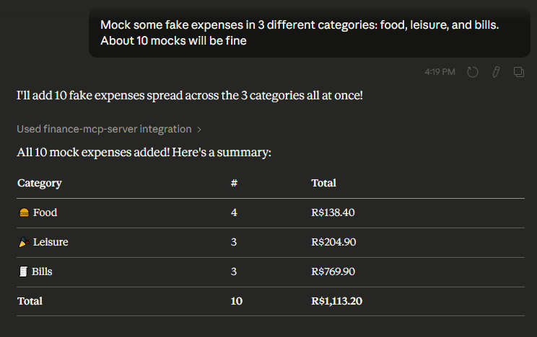Viewport: 537px width, 337px height.
Task: Select the Bills row label
Action: 42,271
